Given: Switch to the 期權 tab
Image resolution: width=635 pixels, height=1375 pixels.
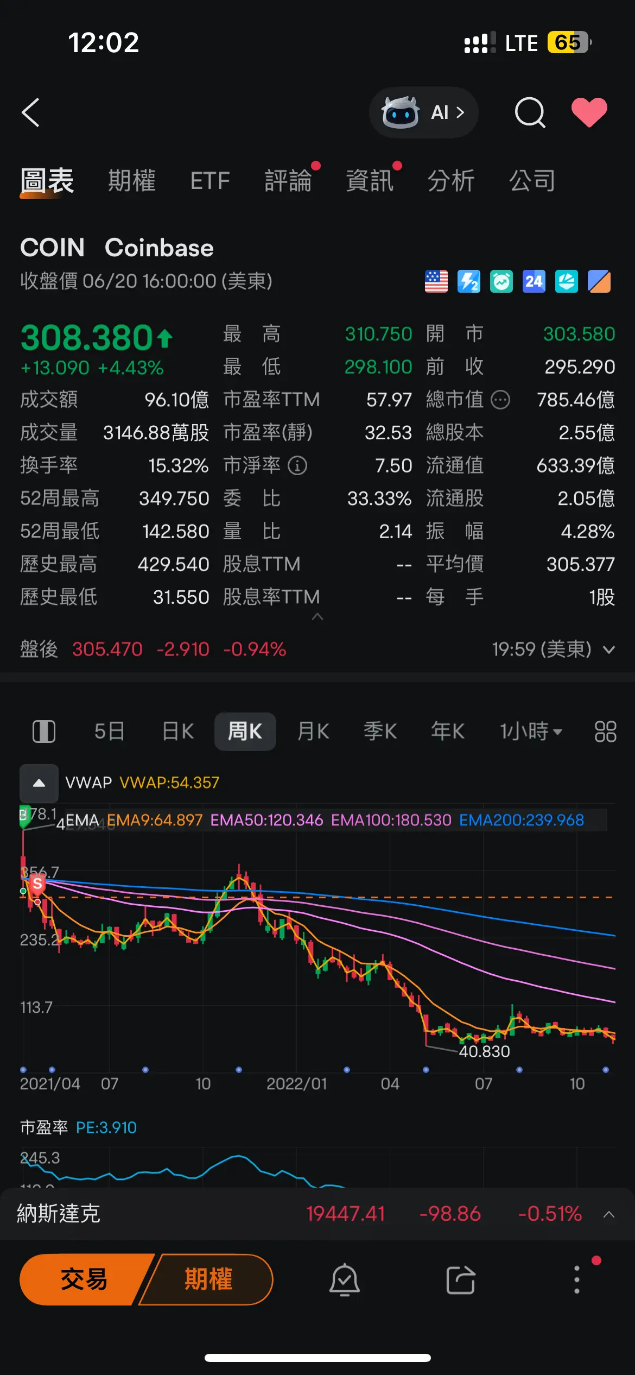Looking at the screenshot, I should pyautogui.click(x=132, y=181).
